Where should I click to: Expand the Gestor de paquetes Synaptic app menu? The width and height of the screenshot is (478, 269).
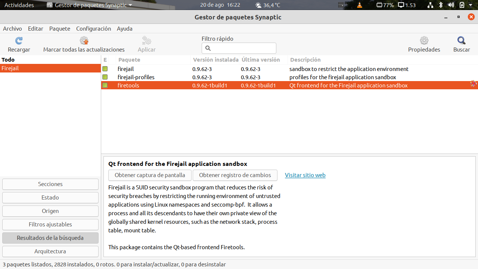point(90,5)
